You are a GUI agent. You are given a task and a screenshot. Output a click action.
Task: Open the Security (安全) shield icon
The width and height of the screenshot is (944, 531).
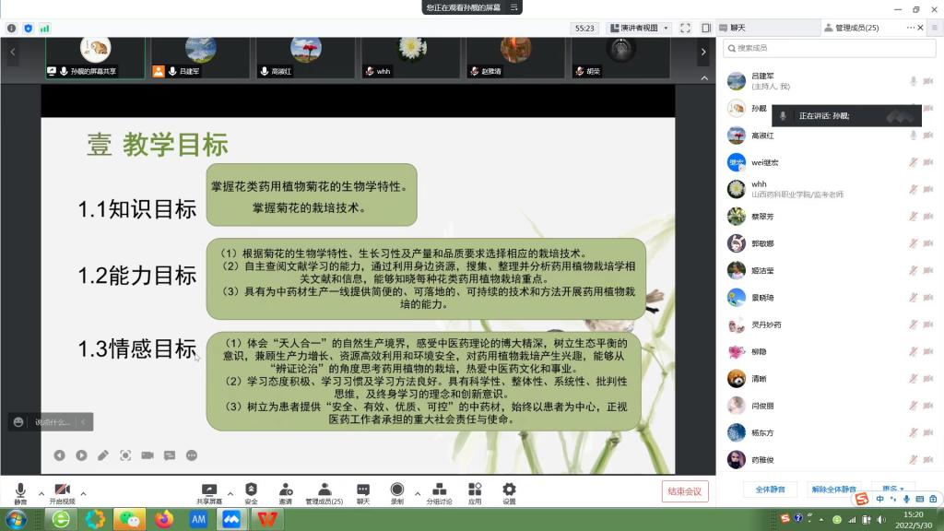[x=251, y=490]
